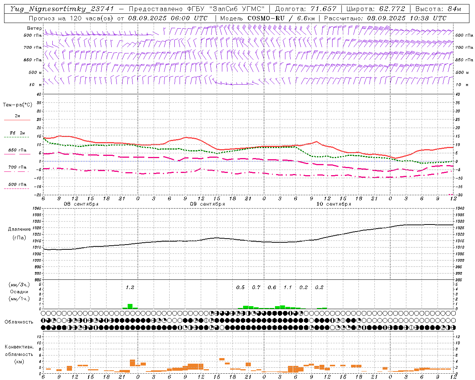The image size is (475, 380).
Task: Click the 0.7 precipitation amount value
Action: (256, 287)
